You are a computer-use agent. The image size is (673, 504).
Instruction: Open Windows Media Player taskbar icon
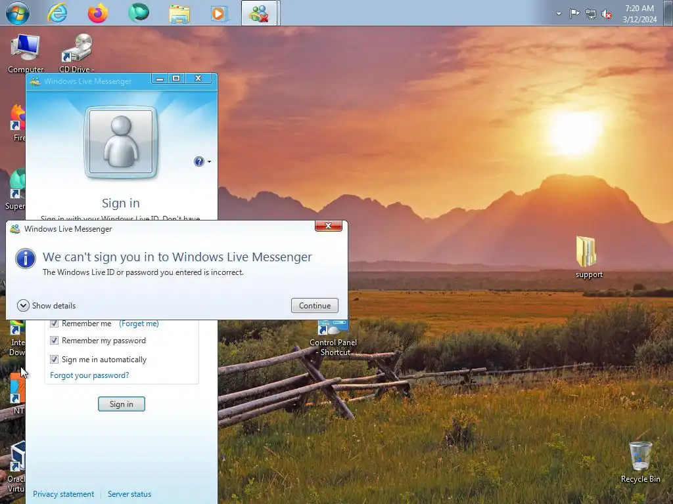point(218,13)
